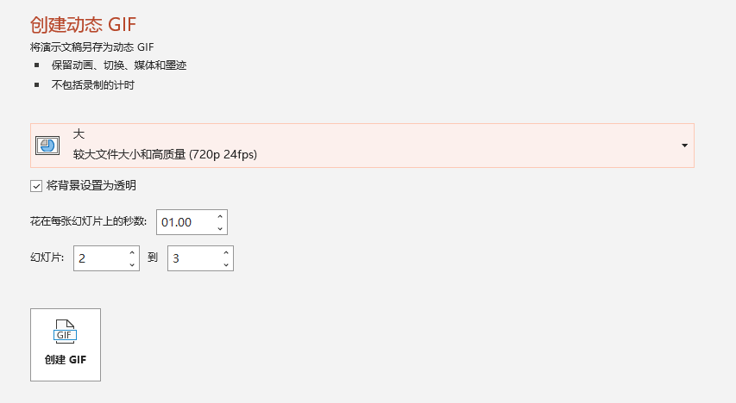The image size is (736, 403).
Task: Click the slide-quality icon in the size dropdown
Action: (48, 145)
